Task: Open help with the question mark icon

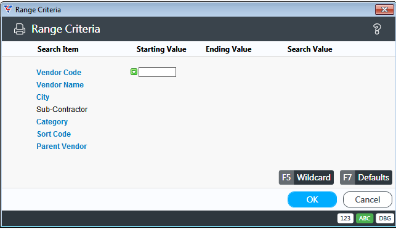Action: click(377, 29)
